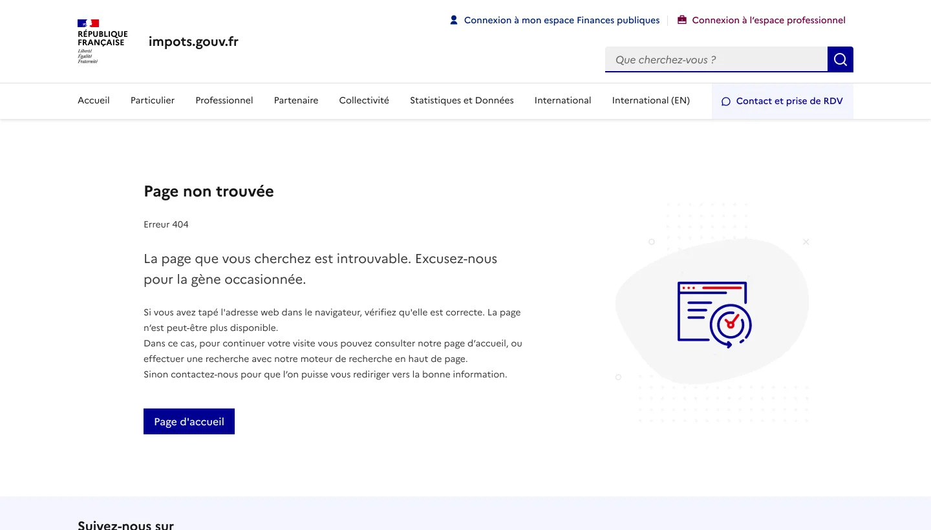The image size is (931, 530).
Task: Open the International menu item
Action: [x=562, y=101]
